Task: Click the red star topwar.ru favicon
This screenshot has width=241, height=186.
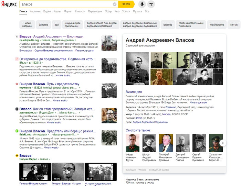Action: [17, 84]
